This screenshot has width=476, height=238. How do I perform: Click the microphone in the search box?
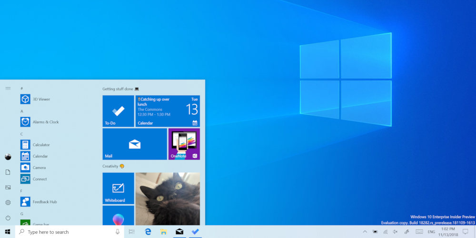(118, 232)
